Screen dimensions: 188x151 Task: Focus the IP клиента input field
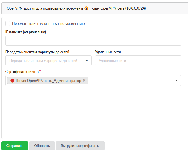93,41
